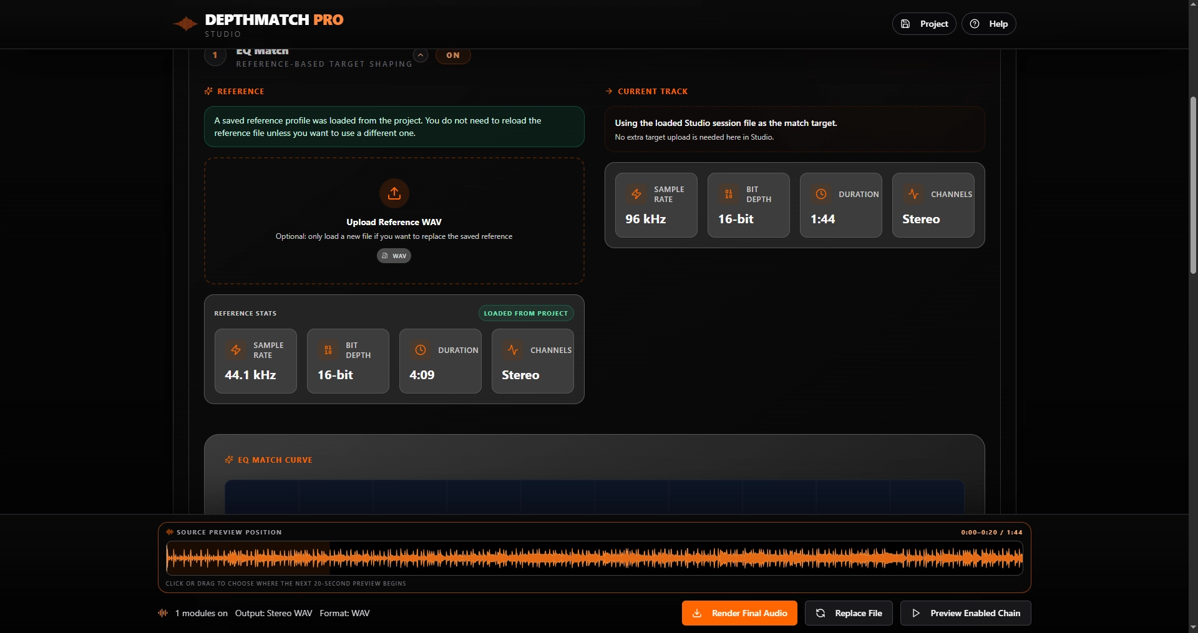Click the waveform icon beside Source Preview Position
Image resolution: width=1198 pixels, height=633 pixels.
(x=170, y=532)
